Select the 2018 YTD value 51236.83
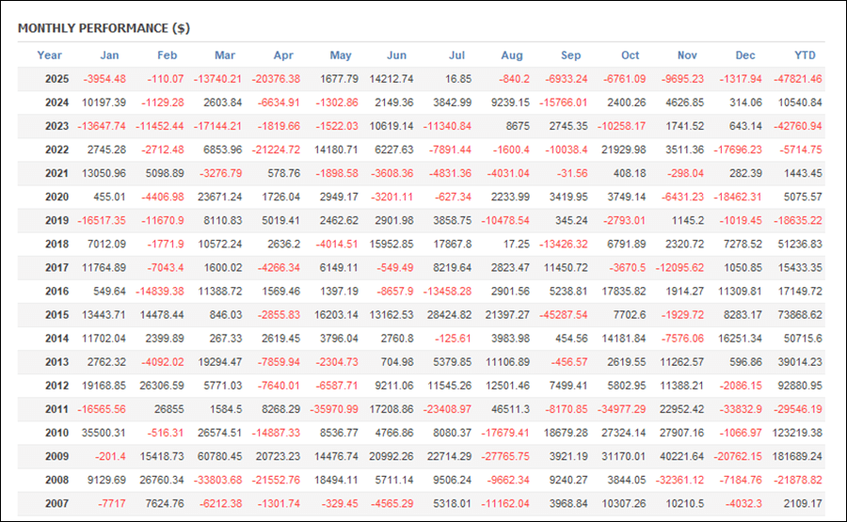Screen dimensions: 847x522 tap(798, 244)
